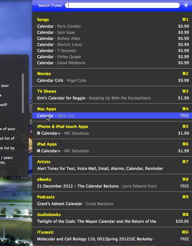
Task: Open the iPad Apps category header
Action: [47, 144]
